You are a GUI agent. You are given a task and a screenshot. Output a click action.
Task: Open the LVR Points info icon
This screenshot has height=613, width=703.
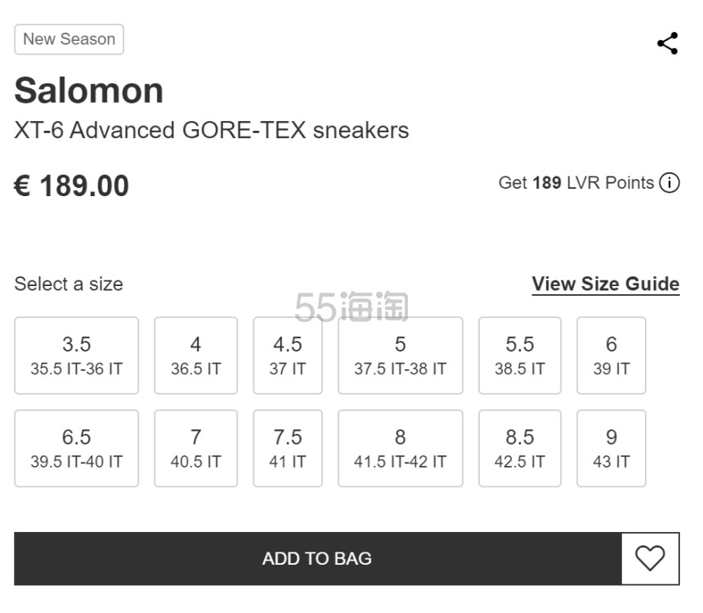point(669,183)
